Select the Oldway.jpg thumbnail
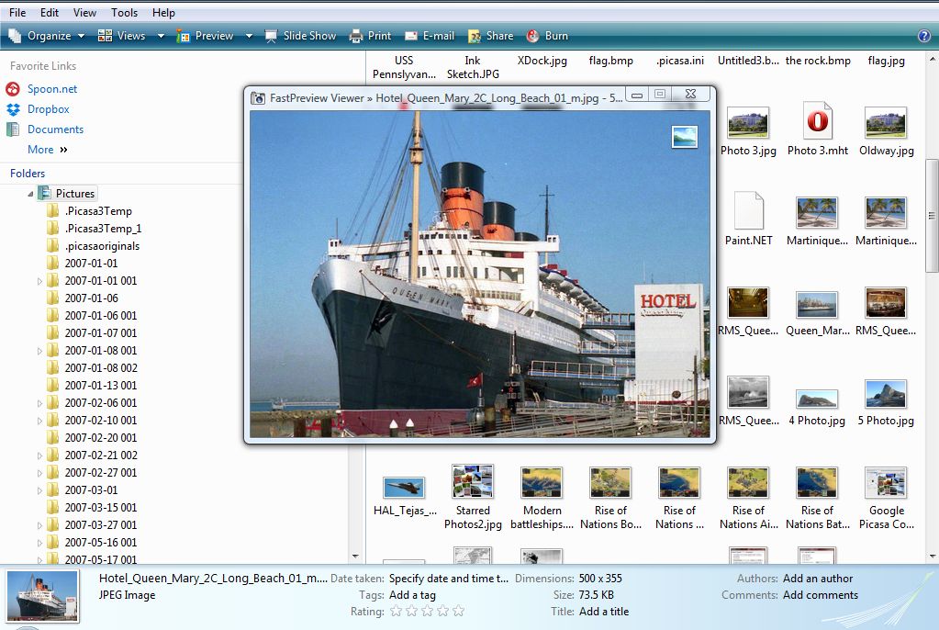 click(887, 122)
